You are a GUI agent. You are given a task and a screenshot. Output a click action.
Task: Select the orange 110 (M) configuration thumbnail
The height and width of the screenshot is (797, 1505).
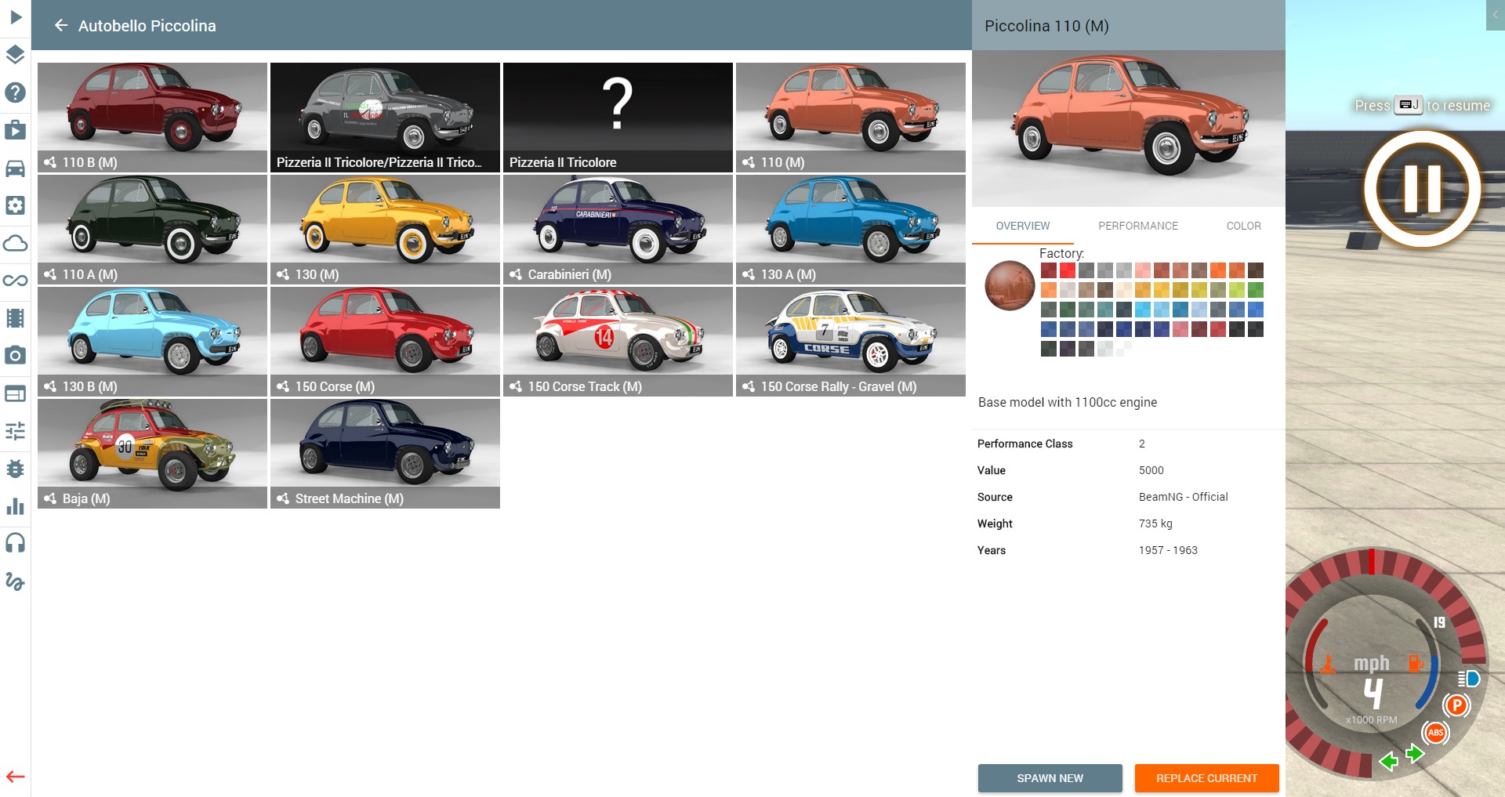click(850, 118)
